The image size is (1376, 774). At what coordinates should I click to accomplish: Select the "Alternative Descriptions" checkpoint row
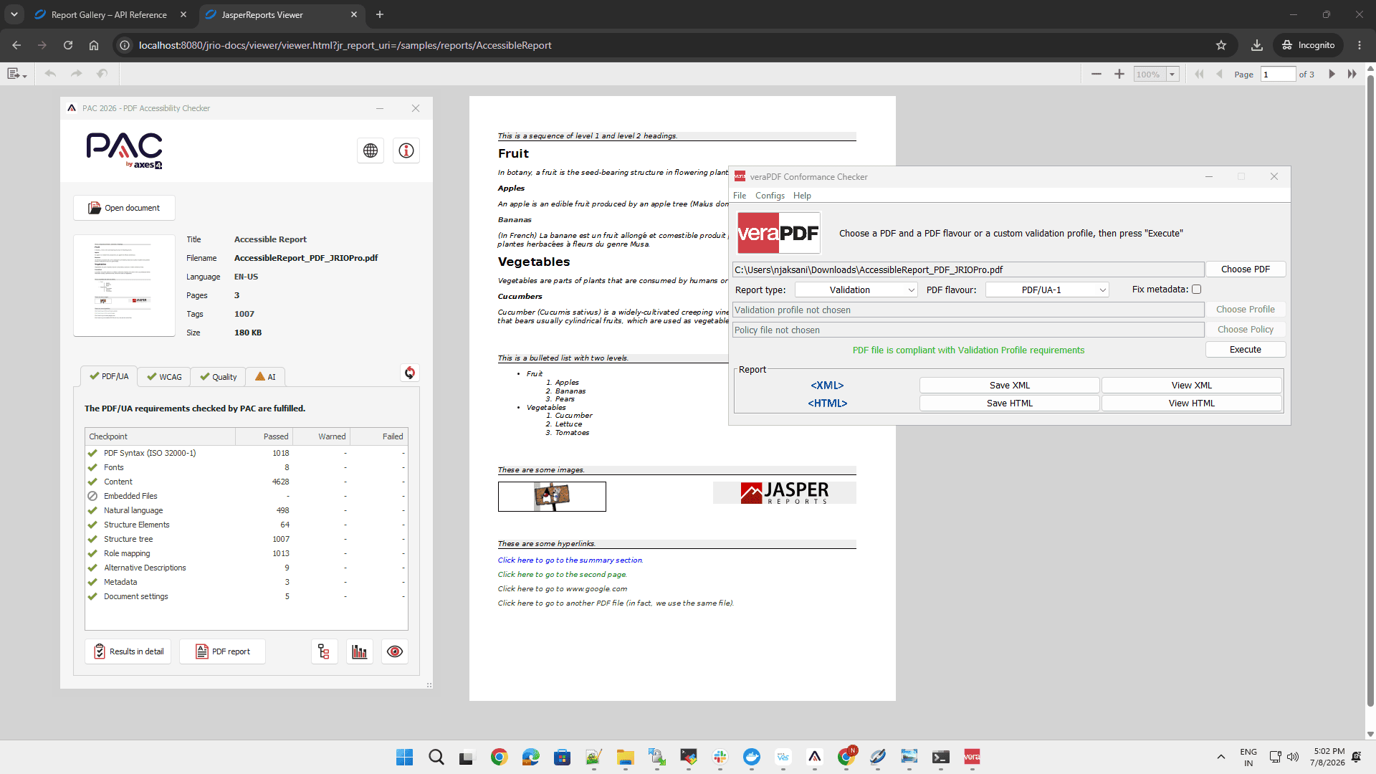pos(247,568)
